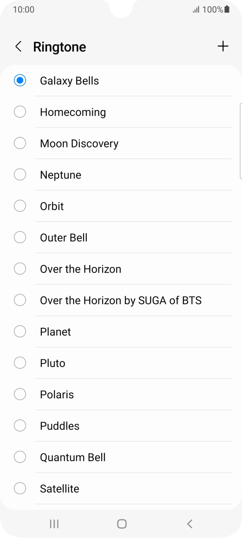Tap the back arrow next to Ringtone

tap(18, 46)
